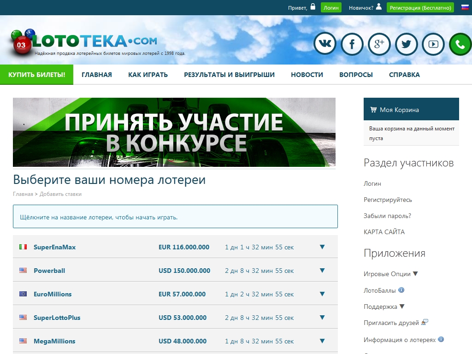Click the Принять участие в конкурсе banner
The image size is (472, 354).
pyautogui.click(x=174, y=132)
